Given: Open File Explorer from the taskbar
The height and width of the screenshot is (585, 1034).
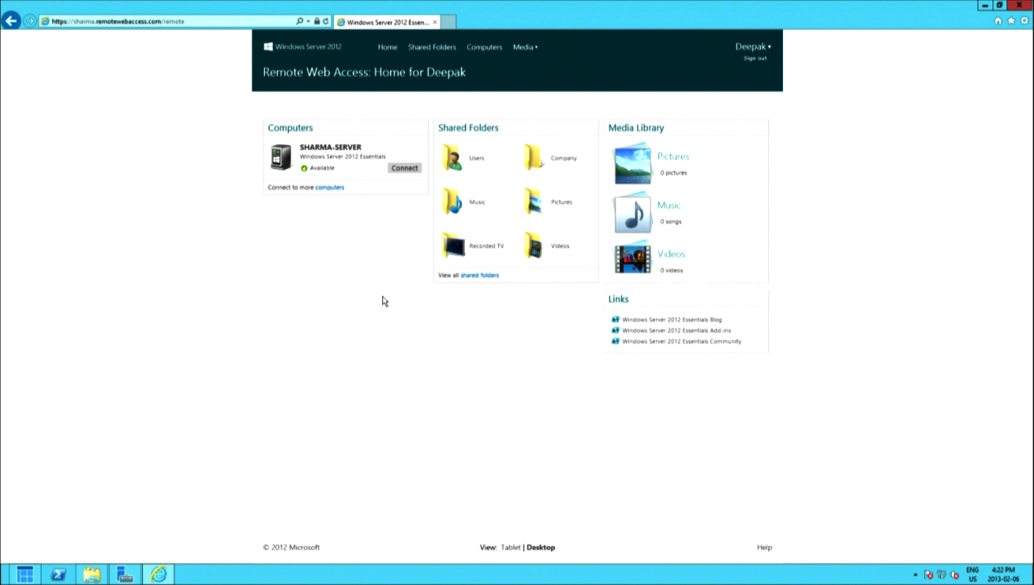Looking at the screenshot, I should click(x=92, y=574).
